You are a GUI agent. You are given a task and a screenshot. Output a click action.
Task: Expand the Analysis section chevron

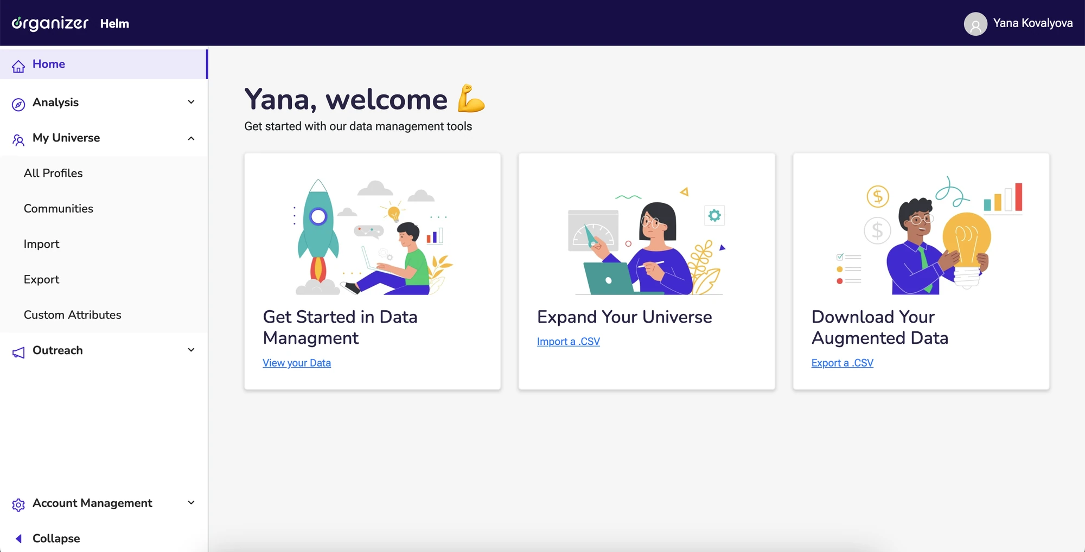point(191,102)
